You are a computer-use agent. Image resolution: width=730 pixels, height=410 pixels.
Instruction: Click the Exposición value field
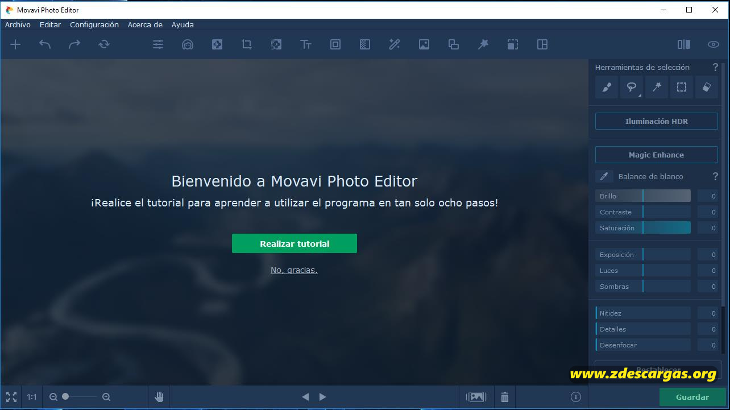click(x=708, y=255)
